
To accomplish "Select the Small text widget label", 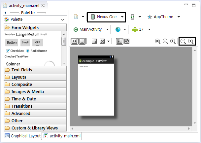I will (44, 34).
